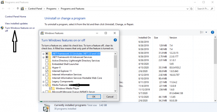Click the help icon in Programs toolbar
Image resolution: width=217 pixels, height=112 pixels.
tap(212, 32)
